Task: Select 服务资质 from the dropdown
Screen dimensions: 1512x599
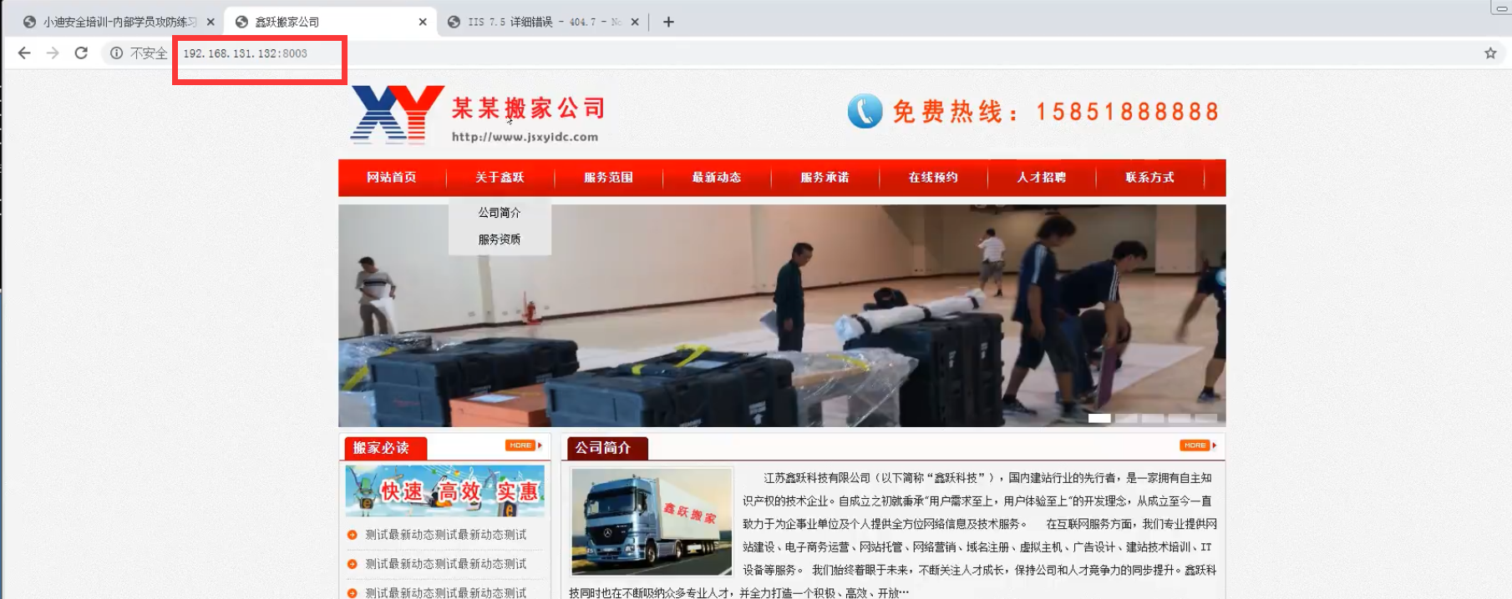Action: (500, 239)
